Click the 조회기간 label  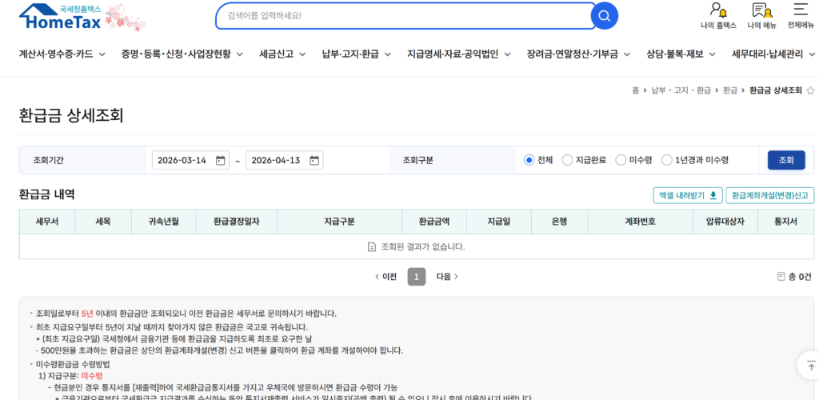click(49, 160)
